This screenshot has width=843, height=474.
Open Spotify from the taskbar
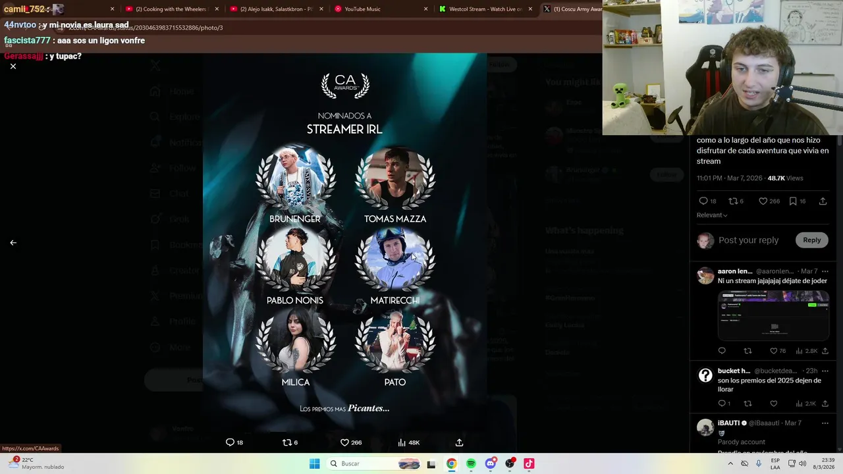[x=471, y=463]
